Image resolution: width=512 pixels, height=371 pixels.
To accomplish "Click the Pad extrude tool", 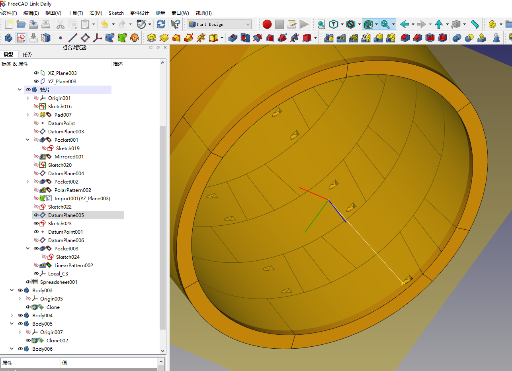I will [x=151, y=38].
